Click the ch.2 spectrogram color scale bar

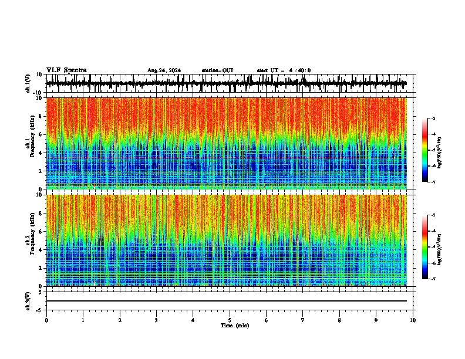(425, 247)
